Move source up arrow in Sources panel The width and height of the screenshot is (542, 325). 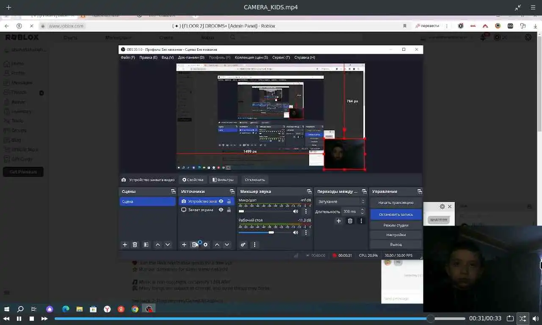[x=217, y=245]
